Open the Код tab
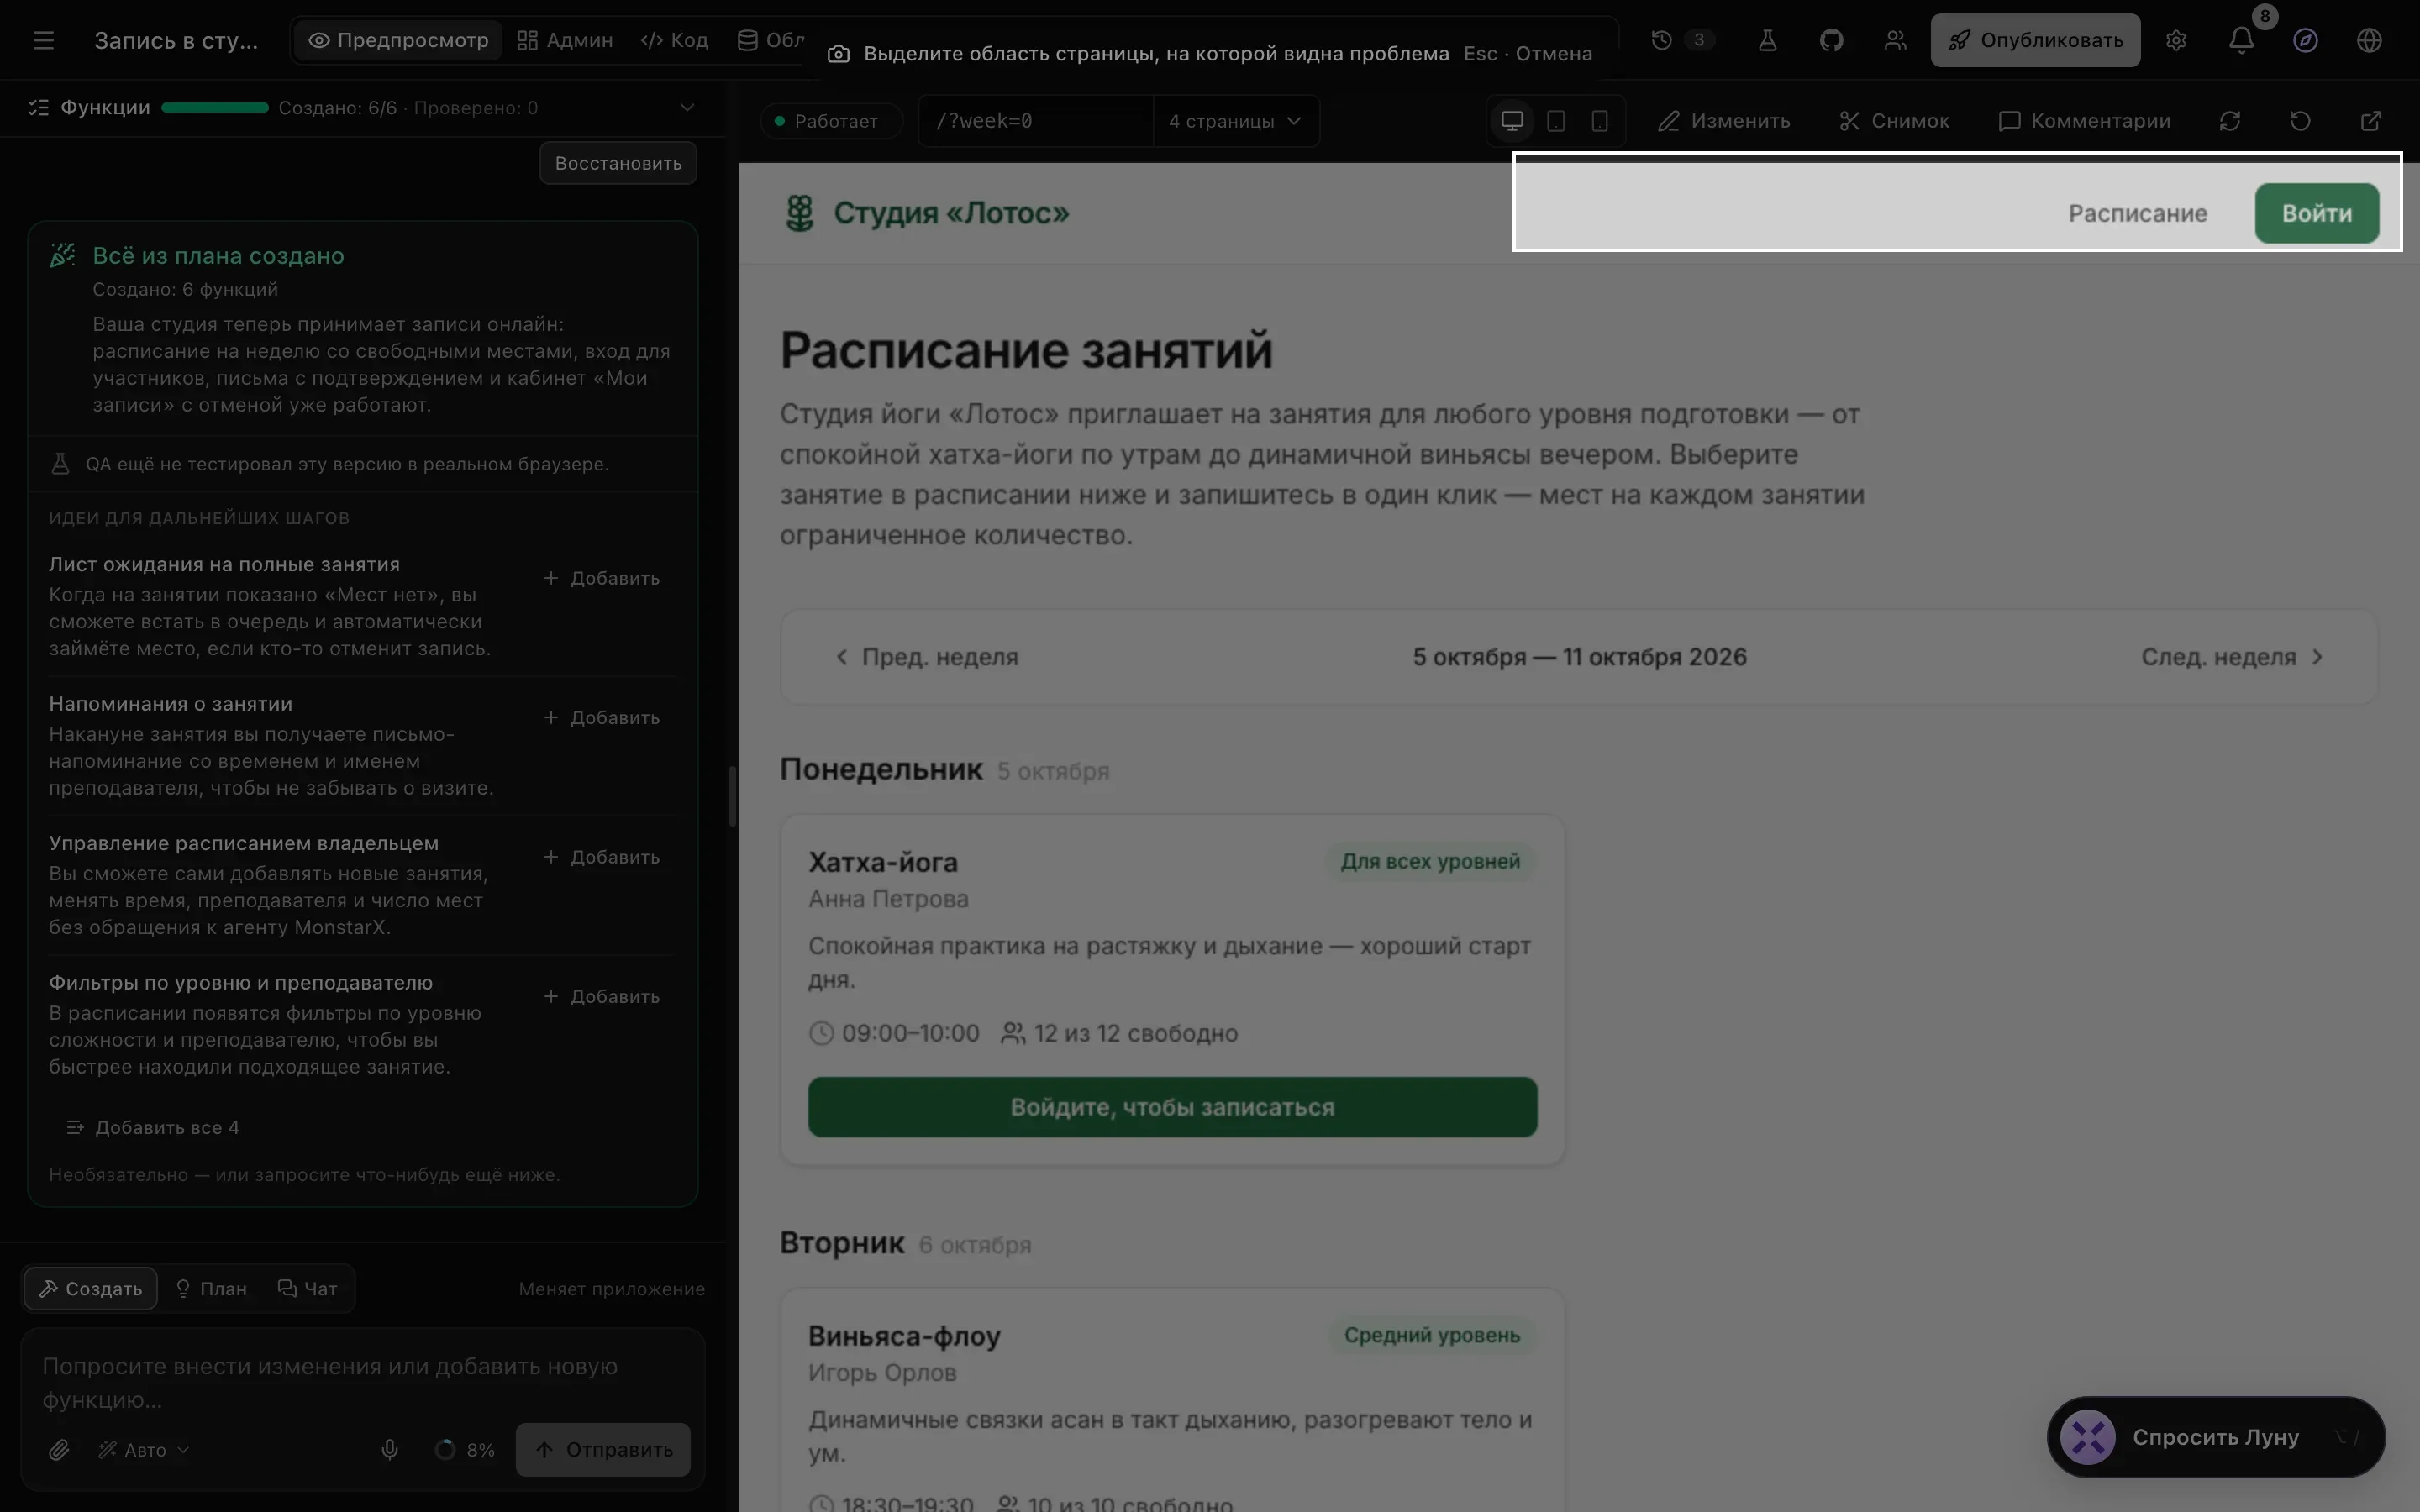 [675, 40]
